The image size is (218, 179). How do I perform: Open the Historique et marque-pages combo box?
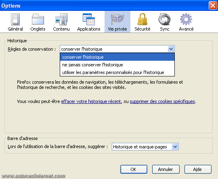(x=145, y=147)
